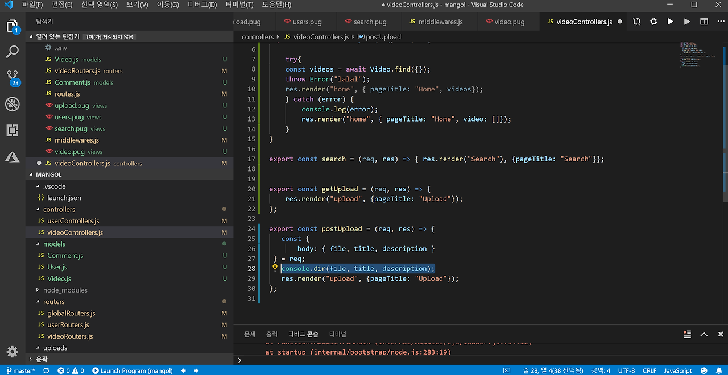Viewport: 728px width, 375px height.
Task: Expand the node_modules folder
Action: pyautogui.click(x=65, y=290)
